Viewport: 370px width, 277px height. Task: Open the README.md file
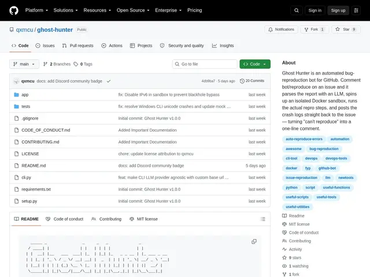pos(34,166)
